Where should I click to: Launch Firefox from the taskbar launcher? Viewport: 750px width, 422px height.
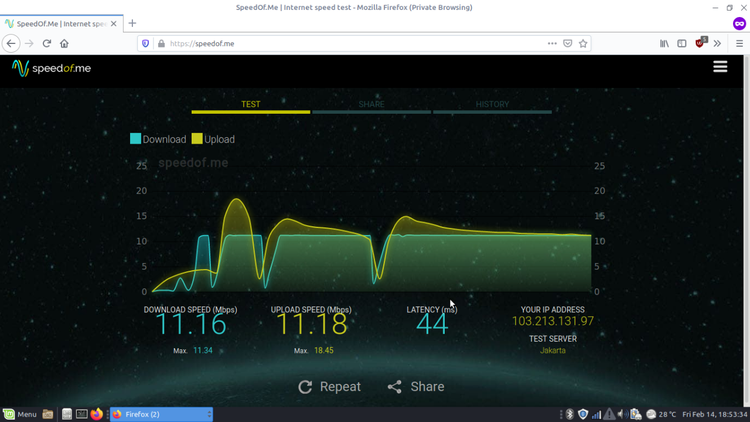[97, 414]
